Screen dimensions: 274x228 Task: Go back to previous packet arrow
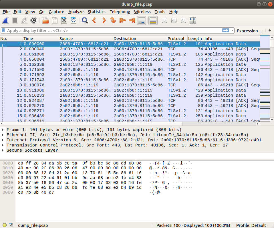click(94, 21)
